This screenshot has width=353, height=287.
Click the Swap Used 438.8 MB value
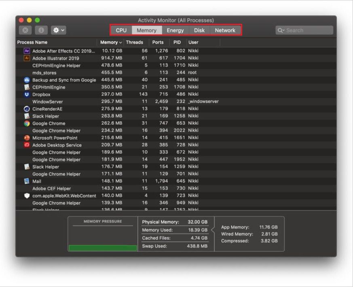[197, 246]
